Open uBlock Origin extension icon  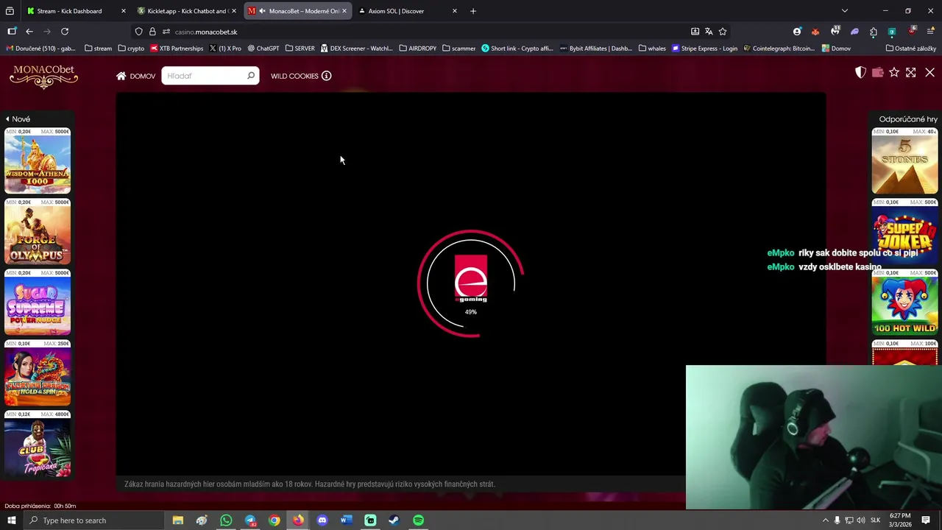pyautogui.click(x=912, y=32)
